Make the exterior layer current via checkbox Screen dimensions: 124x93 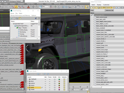(42, 83)
